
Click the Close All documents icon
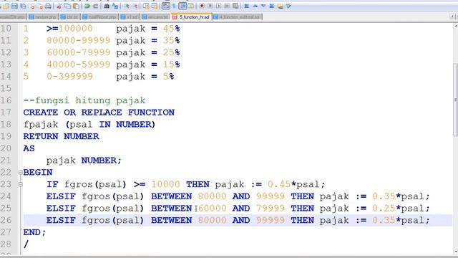(x=40, y=6)
